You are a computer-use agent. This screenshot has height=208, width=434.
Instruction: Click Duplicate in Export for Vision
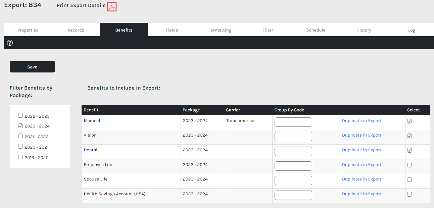(x=361, y=135)
